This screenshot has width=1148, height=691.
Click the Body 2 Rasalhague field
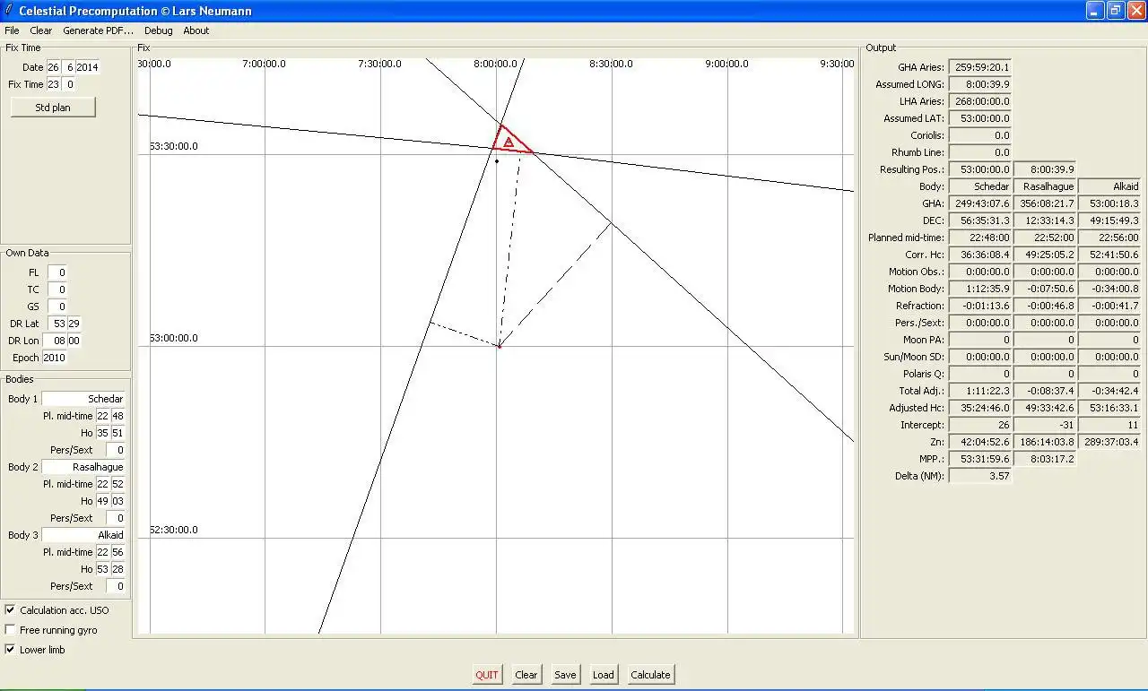[x=83, y=467]
